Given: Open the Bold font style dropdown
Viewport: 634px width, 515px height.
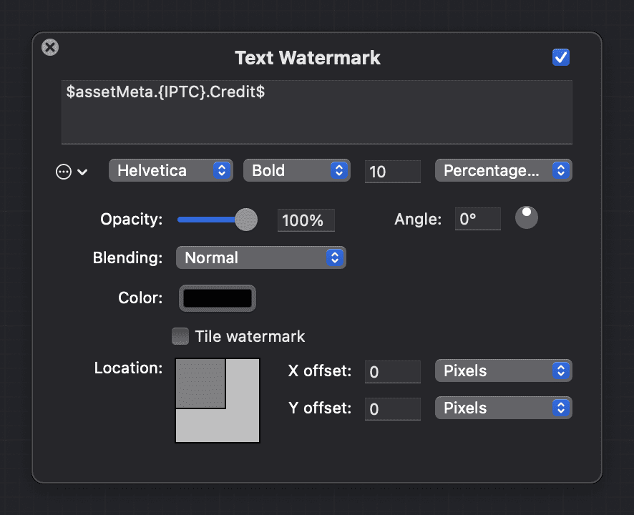Looking at the screenshot, I should [x=296, y=171].
